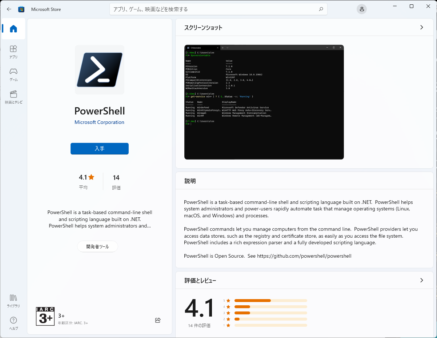Viewport: 437px width, 338px height.
Task: Minimize the Microsoft Store window
Action: pos(395,6)
